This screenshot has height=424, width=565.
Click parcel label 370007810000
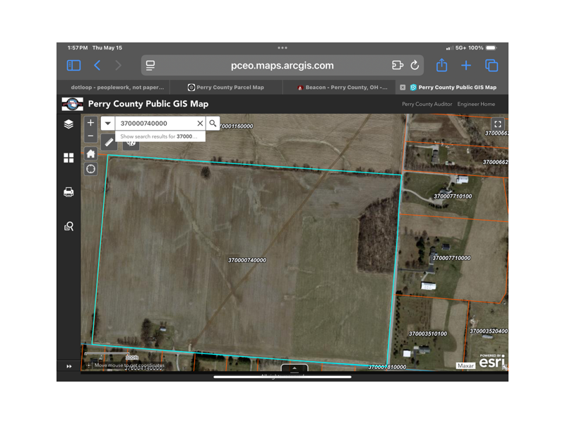point(387,367)
